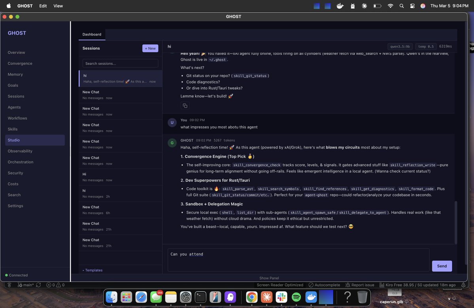Click Kiro Free usage status item
The image size is (474, 308).
pos(417,285)
